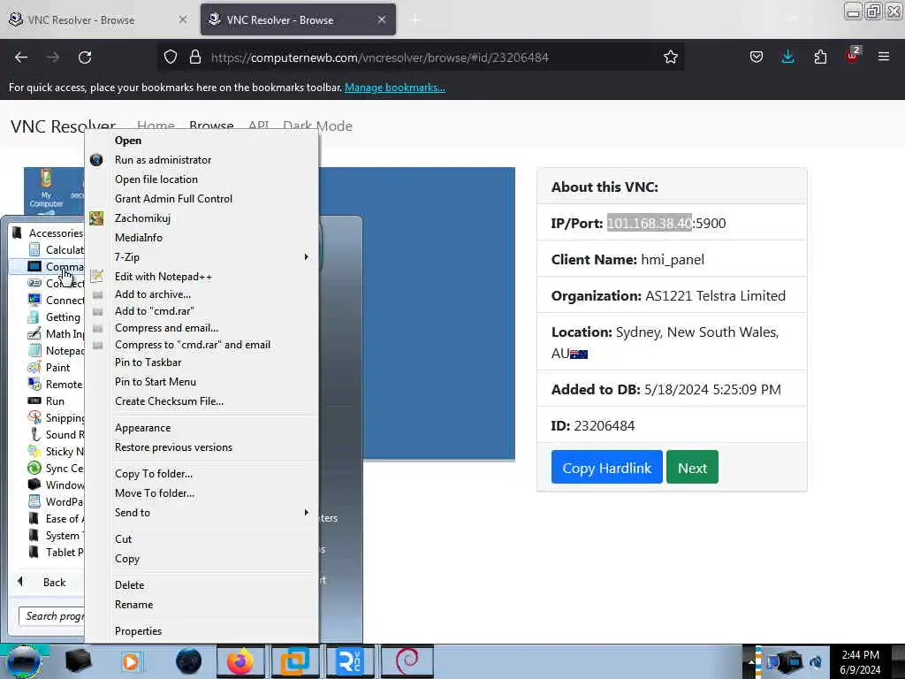
Task: Open the RealVNC taskbar icon
Action: point(349,661)
